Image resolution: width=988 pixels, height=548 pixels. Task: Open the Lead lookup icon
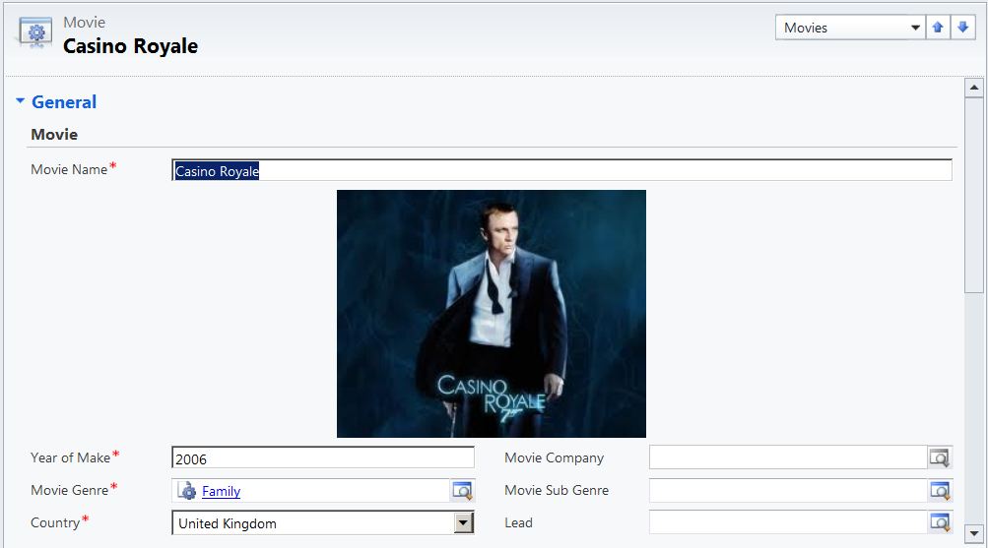tap(940, 522)
